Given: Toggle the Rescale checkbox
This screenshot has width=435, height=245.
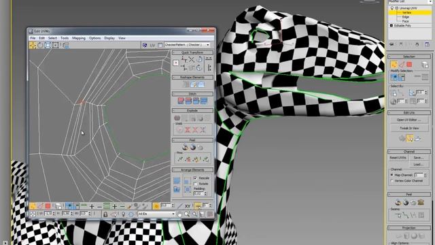Looking at the screenshot, I should (195, 178).
